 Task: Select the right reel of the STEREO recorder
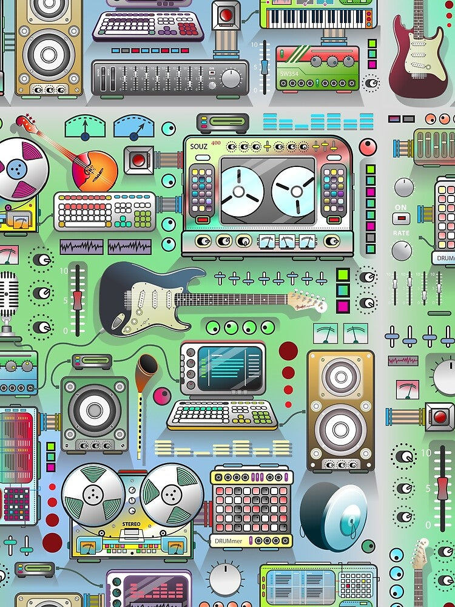pos(172,495)
